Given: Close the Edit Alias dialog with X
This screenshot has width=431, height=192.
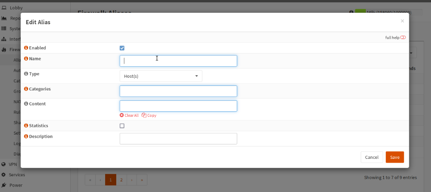Looking at the screenshot, I should pos(402,21).
